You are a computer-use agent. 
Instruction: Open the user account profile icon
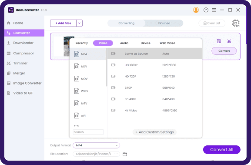tap(196, 10)
